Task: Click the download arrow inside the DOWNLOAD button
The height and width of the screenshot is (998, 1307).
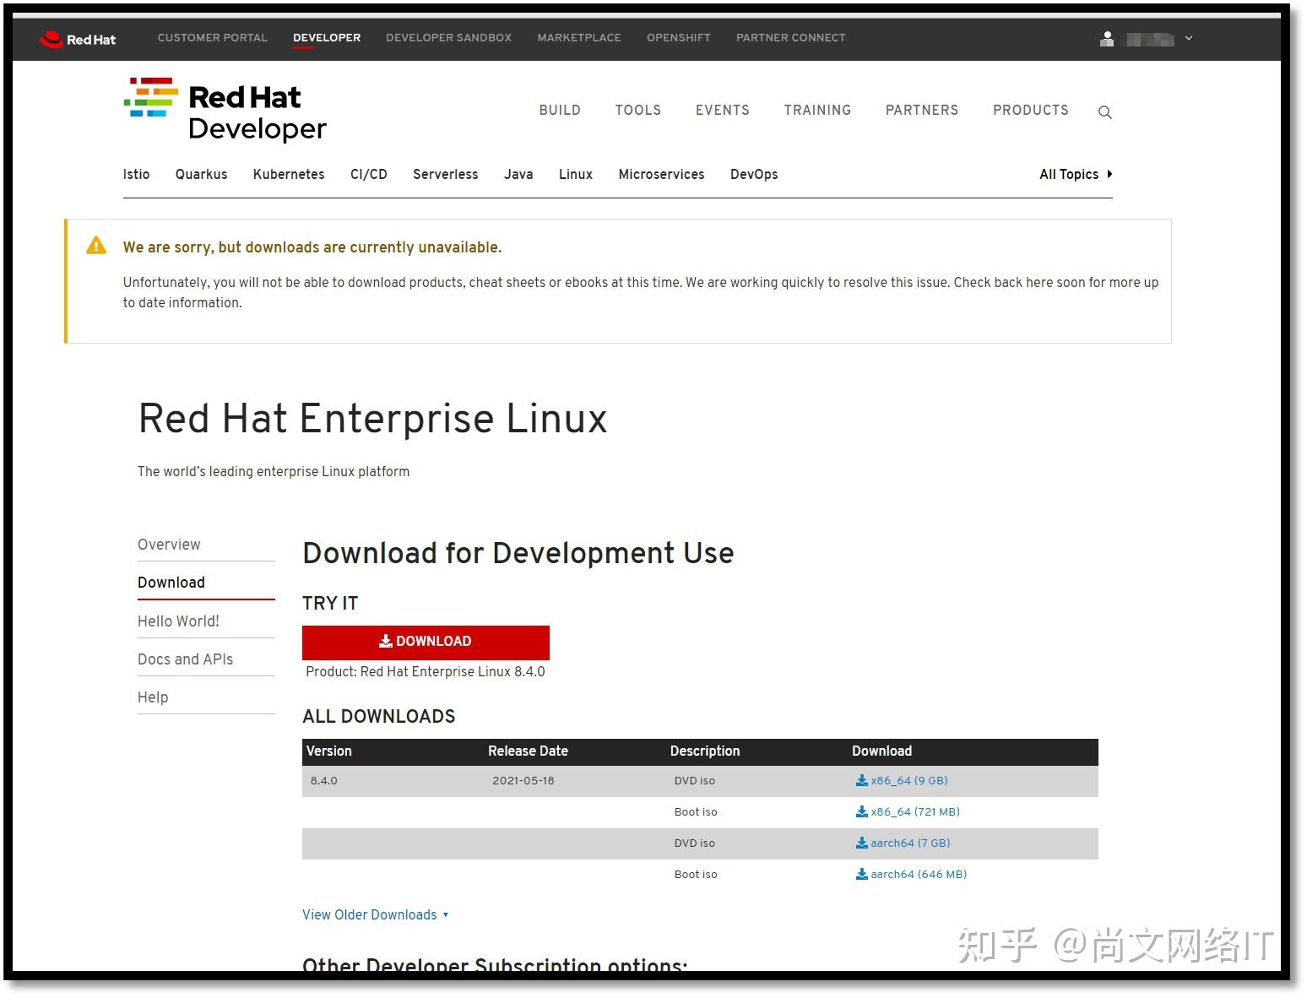Action: coord(386,641)
